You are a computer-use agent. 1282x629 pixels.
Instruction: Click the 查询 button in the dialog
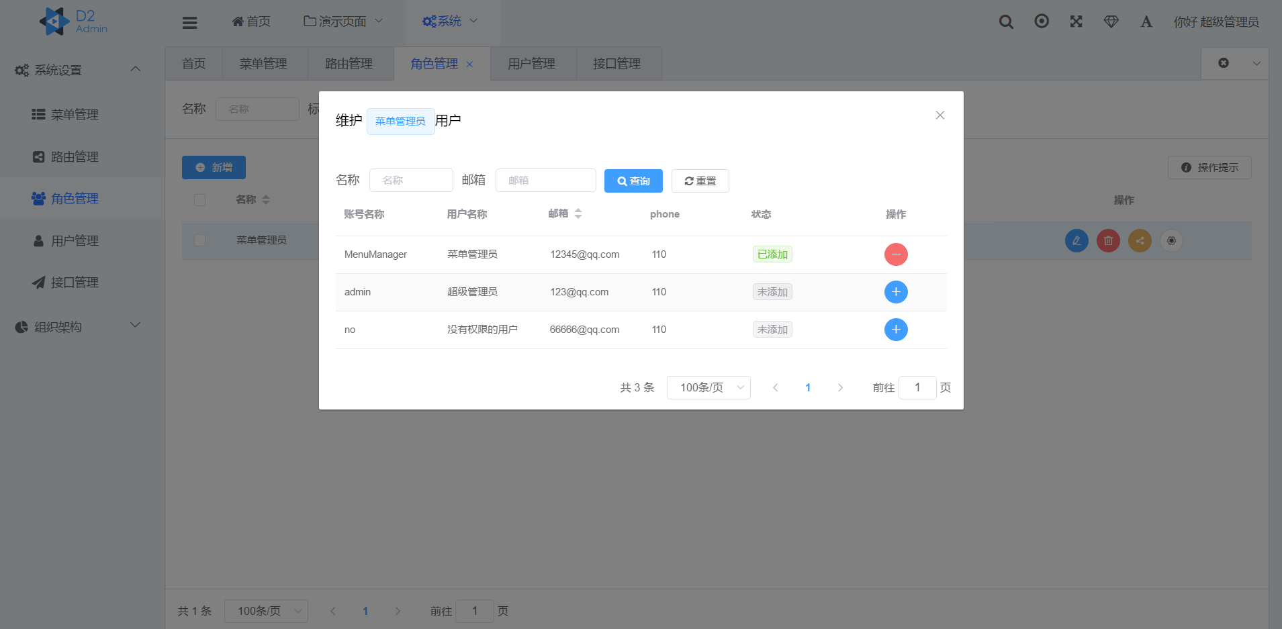(633, 181)
